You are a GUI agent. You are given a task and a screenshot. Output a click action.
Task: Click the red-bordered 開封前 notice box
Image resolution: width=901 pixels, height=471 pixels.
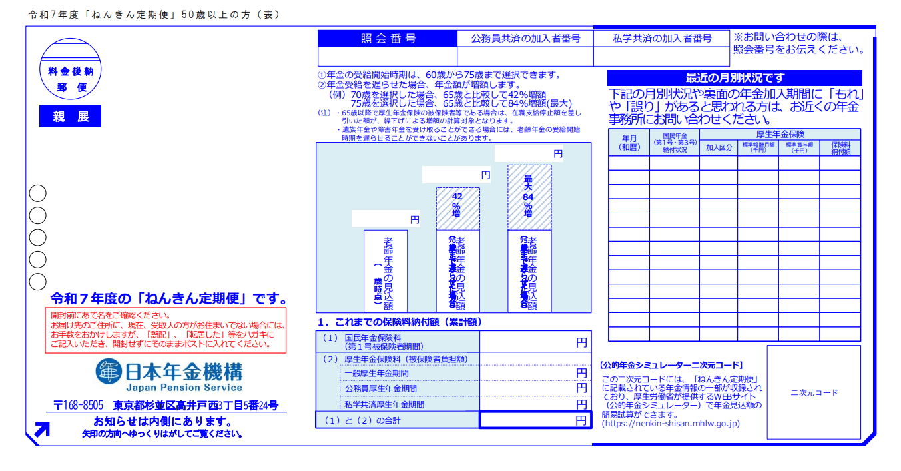pyautogui.click(x=165, y=330)
